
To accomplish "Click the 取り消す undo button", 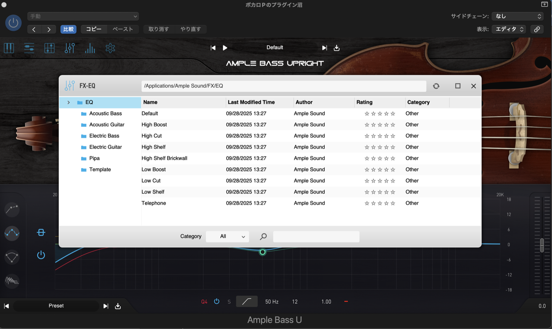I will (159, 29).
